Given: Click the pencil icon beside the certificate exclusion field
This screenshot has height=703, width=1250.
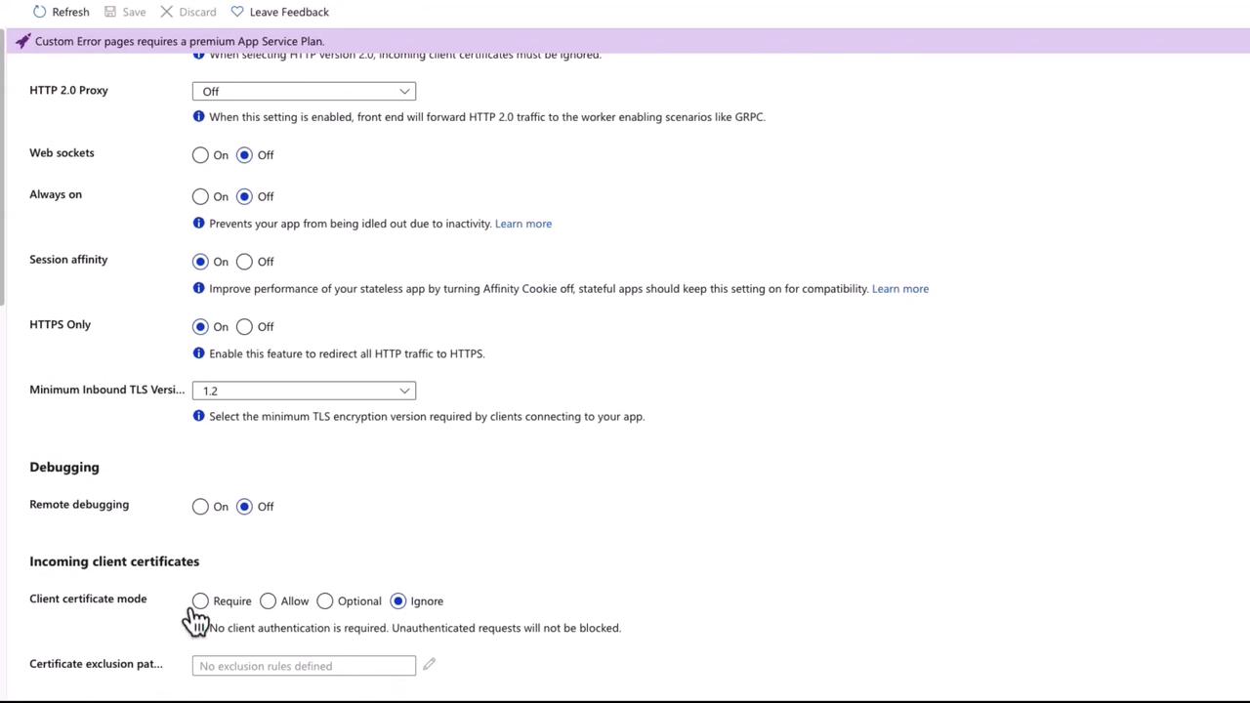Looking at the screenshot, I should [429, 664].
